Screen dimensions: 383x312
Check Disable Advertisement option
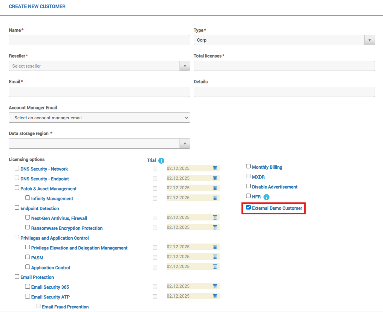248,186
